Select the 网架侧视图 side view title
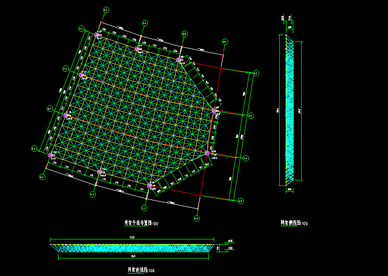 click(x=294, y=223)
